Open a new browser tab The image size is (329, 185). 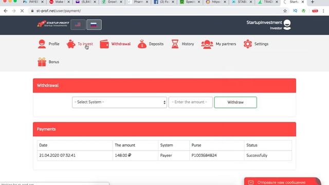click(x=313, y=2)
